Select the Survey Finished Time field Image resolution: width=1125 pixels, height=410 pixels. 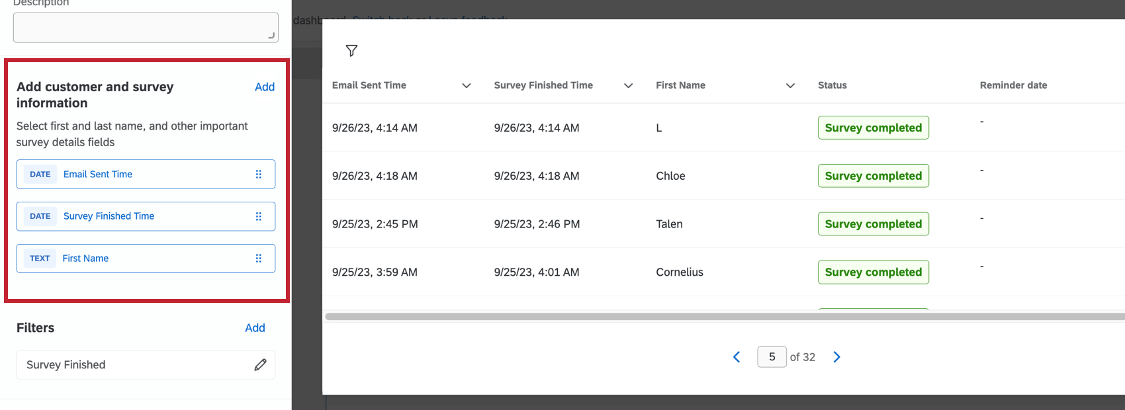(109, 216)
